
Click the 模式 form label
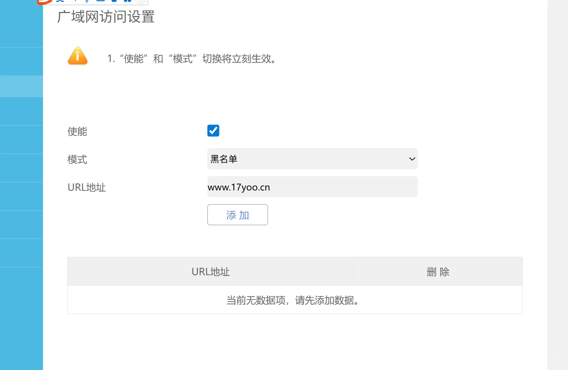tap(77, 159)
